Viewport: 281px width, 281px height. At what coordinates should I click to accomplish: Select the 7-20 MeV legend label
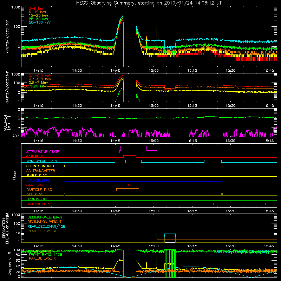pyautogui.click(x=38, y=86)
